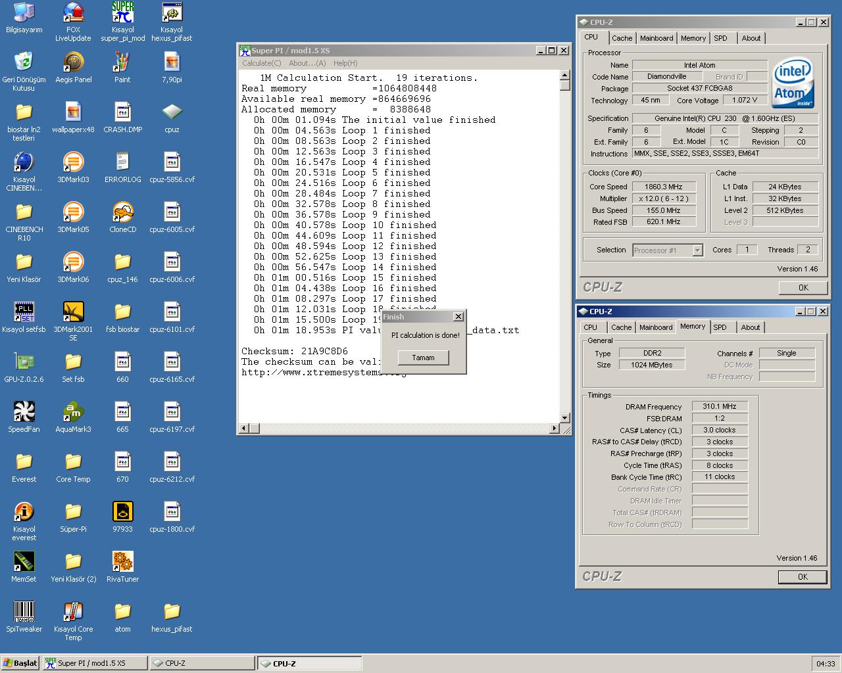Activate the first CPU-Z taskbar button
The image size is (842, 673).
(x=202, y=663)
